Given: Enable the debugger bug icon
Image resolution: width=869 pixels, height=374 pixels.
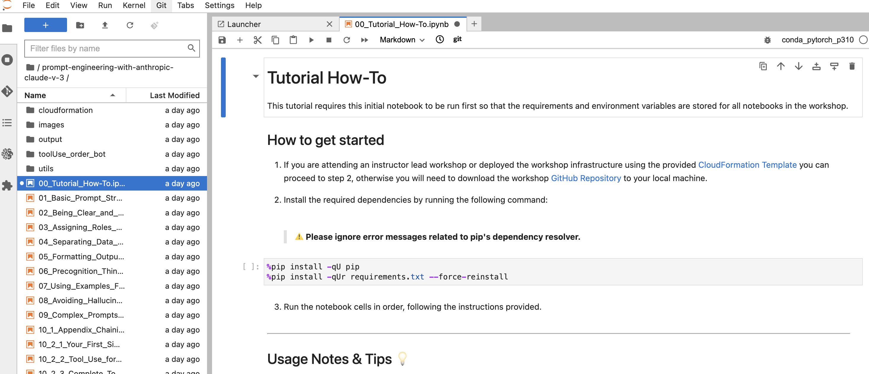Looking at the screenshot, I should 767,40.
